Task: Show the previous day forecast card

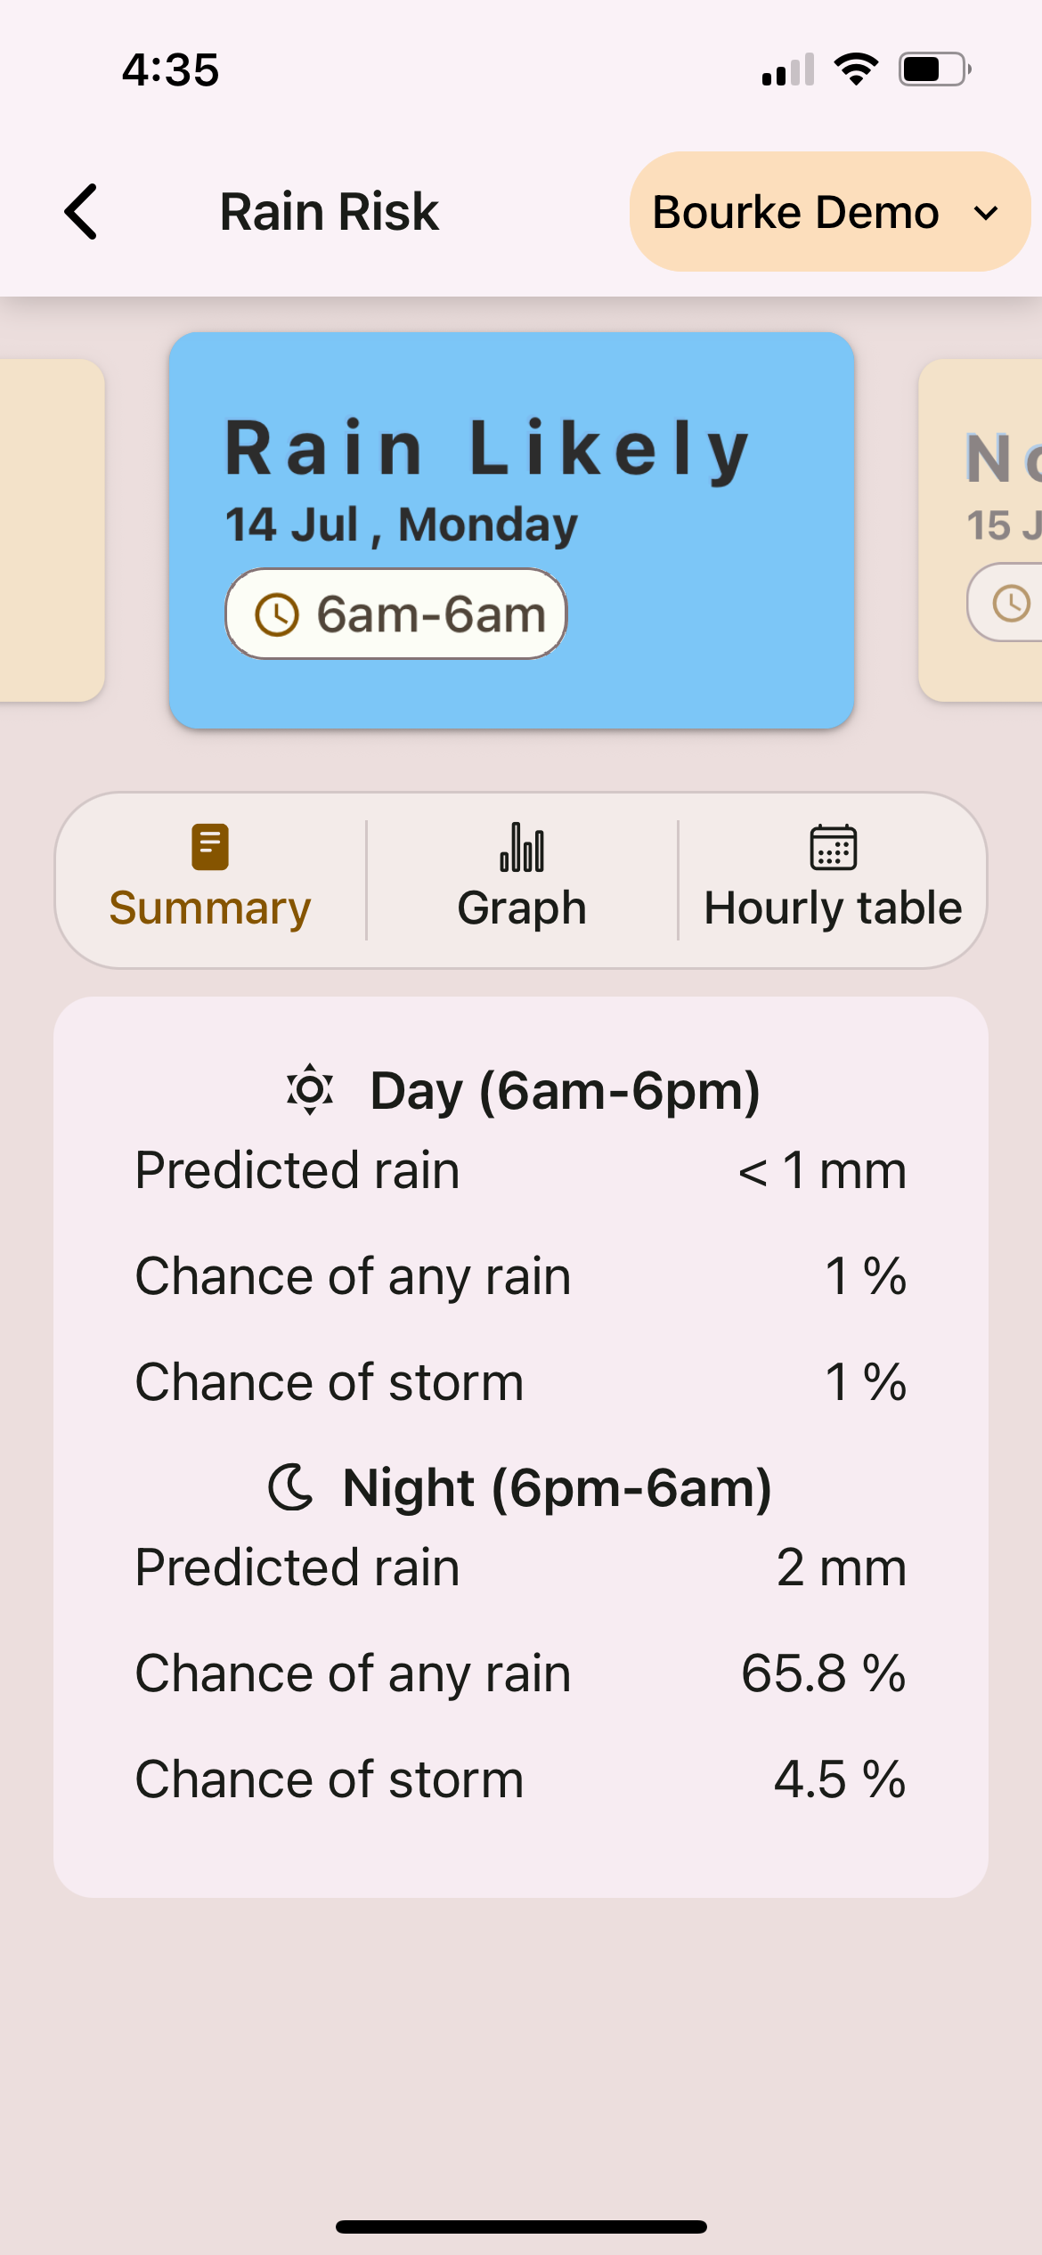Action: [51, 530]
